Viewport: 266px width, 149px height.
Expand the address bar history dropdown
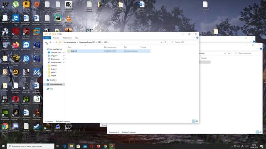[161, 42]
